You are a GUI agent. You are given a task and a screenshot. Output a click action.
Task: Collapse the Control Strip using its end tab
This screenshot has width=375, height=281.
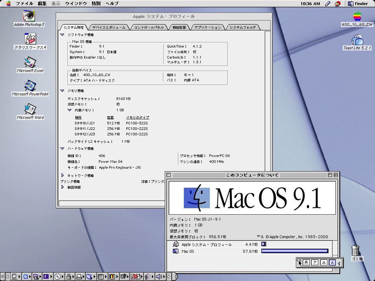coord(175,277)
